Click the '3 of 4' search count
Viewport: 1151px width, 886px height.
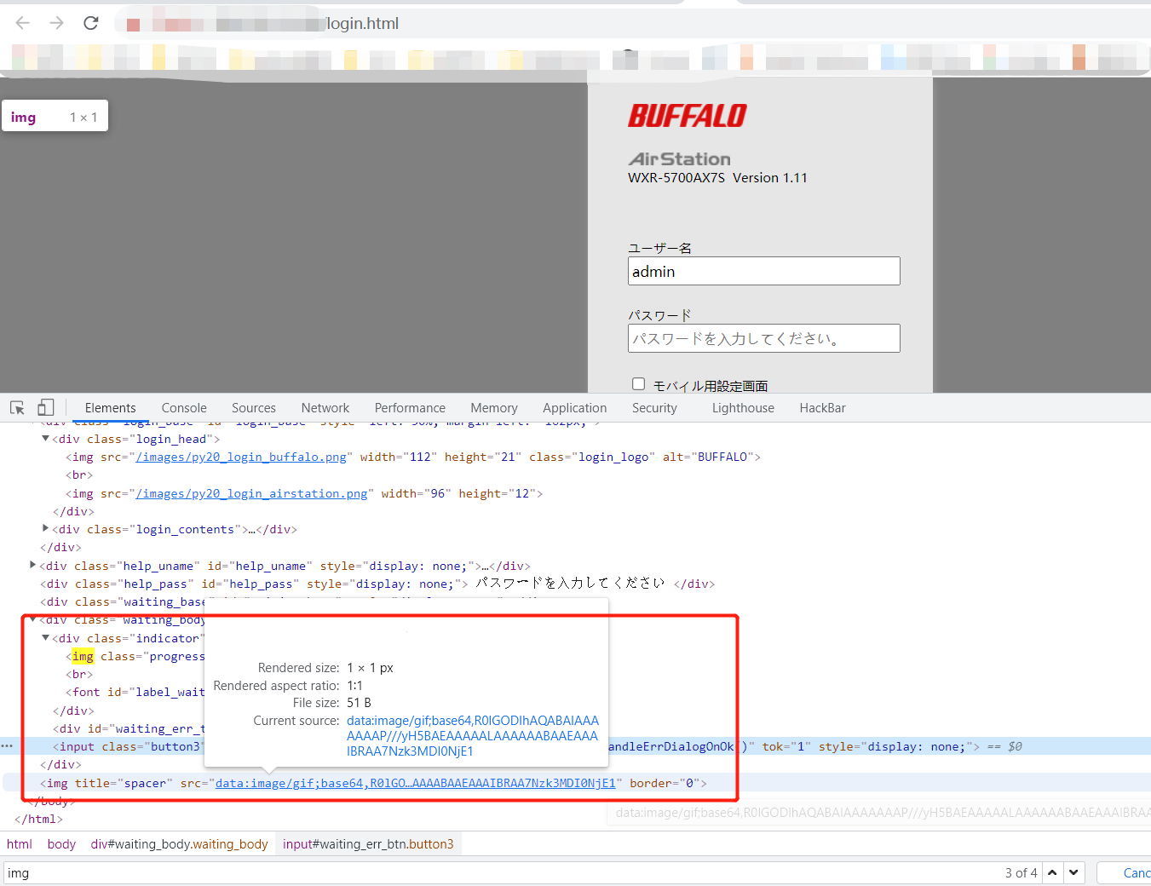tap(1021, 872)
